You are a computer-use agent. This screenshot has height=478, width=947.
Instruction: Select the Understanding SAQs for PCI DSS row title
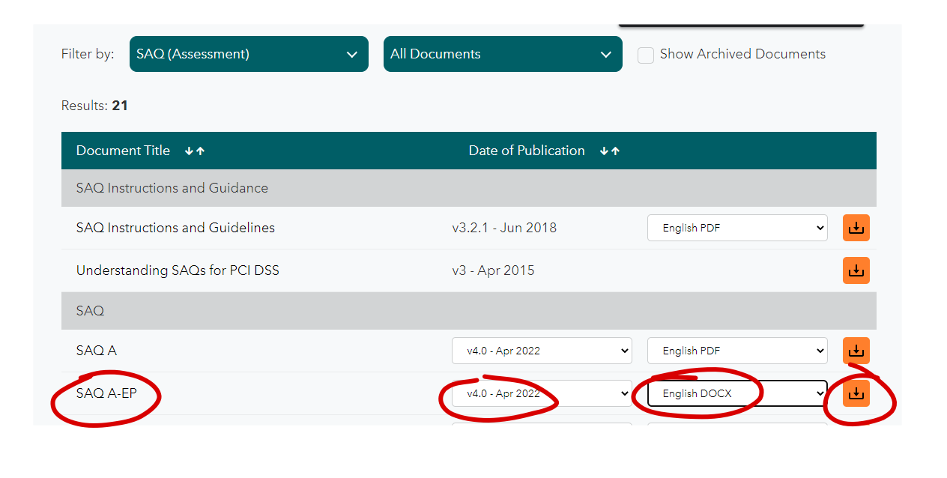pyautogui.click(x=178, y=270)
